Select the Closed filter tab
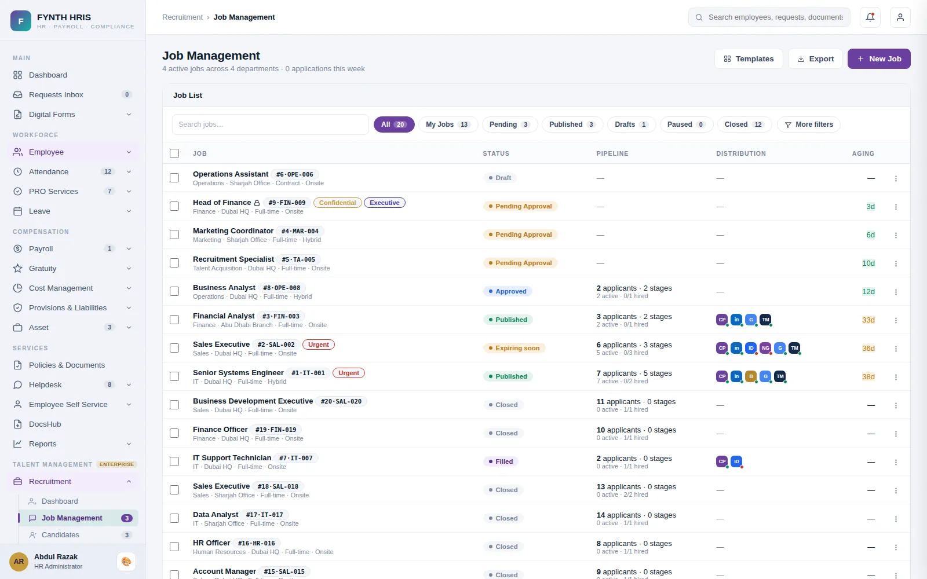Image resolution: width=927 pixels, height=579 pixels. pos(744,124)
